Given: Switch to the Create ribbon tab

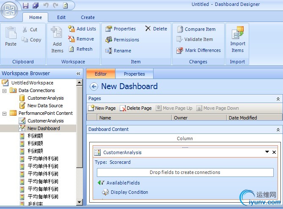Looking at the screenshot, I should (88, 17).
